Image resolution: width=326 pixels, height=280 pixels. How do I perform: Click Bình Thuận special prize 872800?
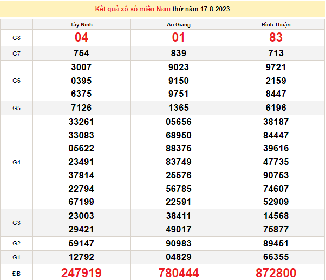(x=276, y=272)
